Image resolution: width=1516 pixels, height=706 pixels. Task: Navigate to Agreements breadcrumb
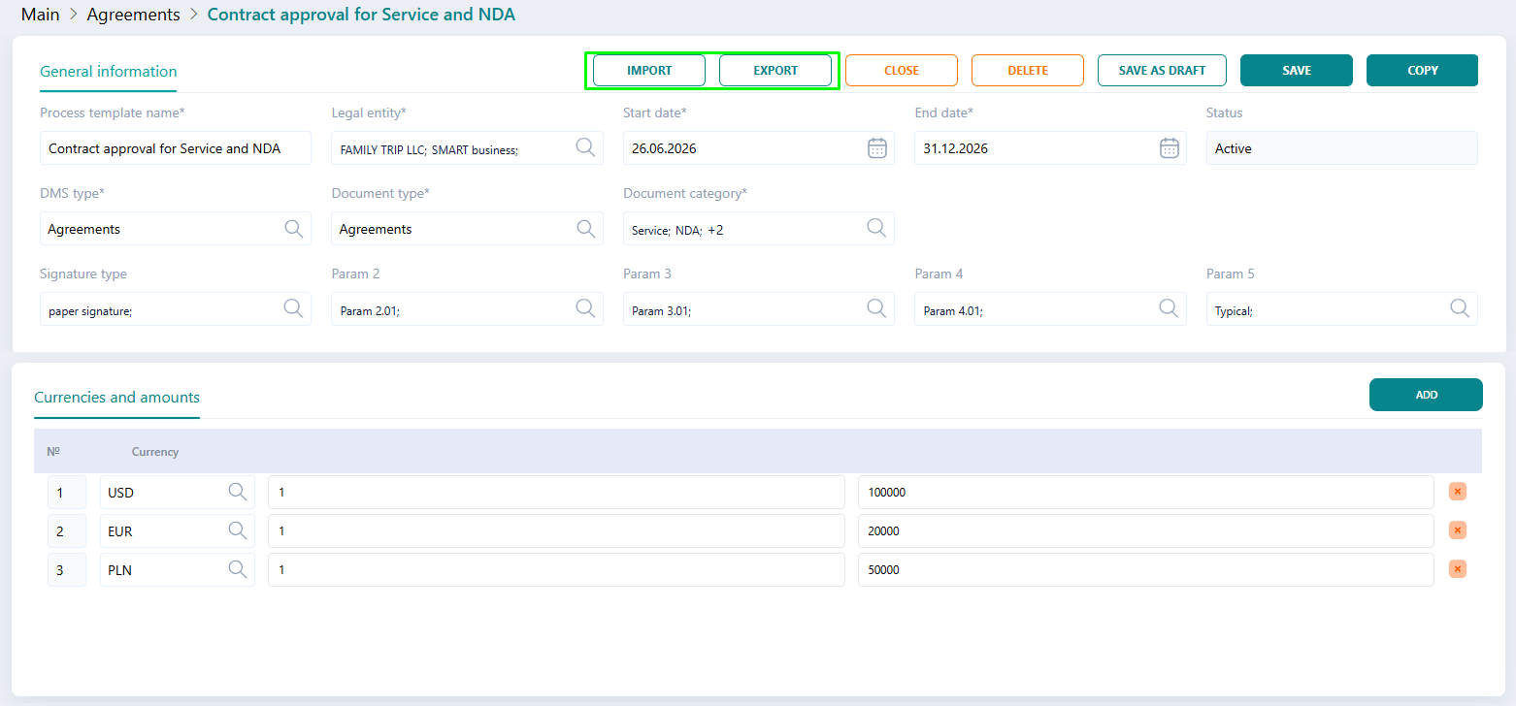tap(134, 15)
